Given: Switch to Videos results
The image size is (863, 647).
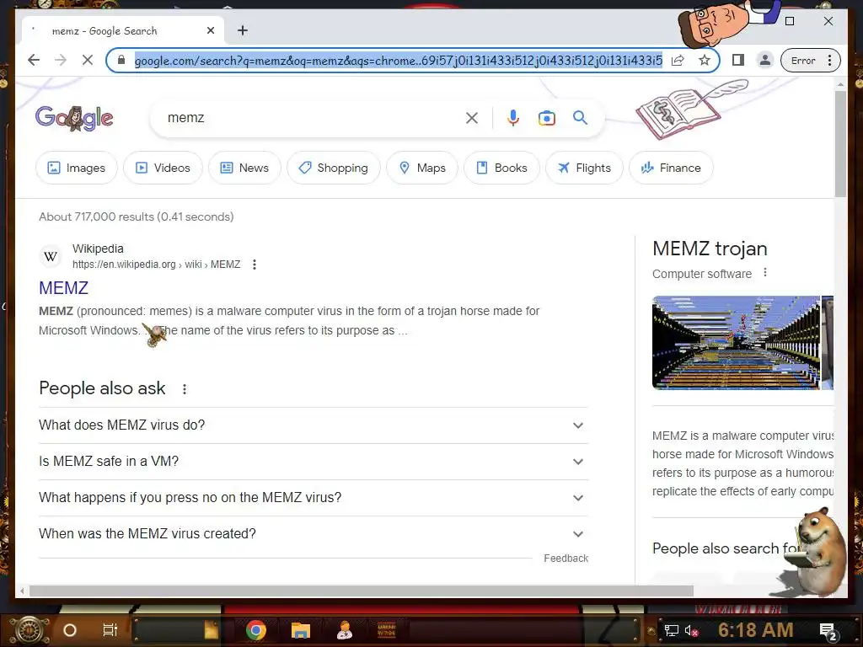Looking at the screenshot, I should pyautogui.click(x=163, y=168).
